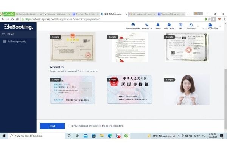Click the eBooking logo
The height and width of the screenshot is (151, 227).
point(19,27)
